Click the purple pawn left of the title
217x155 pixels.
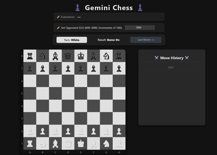tap(78, 8)
